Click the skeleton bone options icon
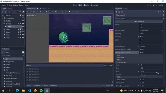Viewport: 166px width, 93px height. 69,12
